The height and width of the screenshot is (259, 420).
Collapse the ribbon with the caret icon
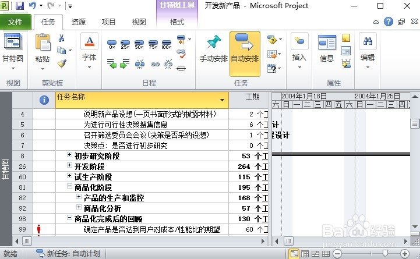click(x=376, y=22)
